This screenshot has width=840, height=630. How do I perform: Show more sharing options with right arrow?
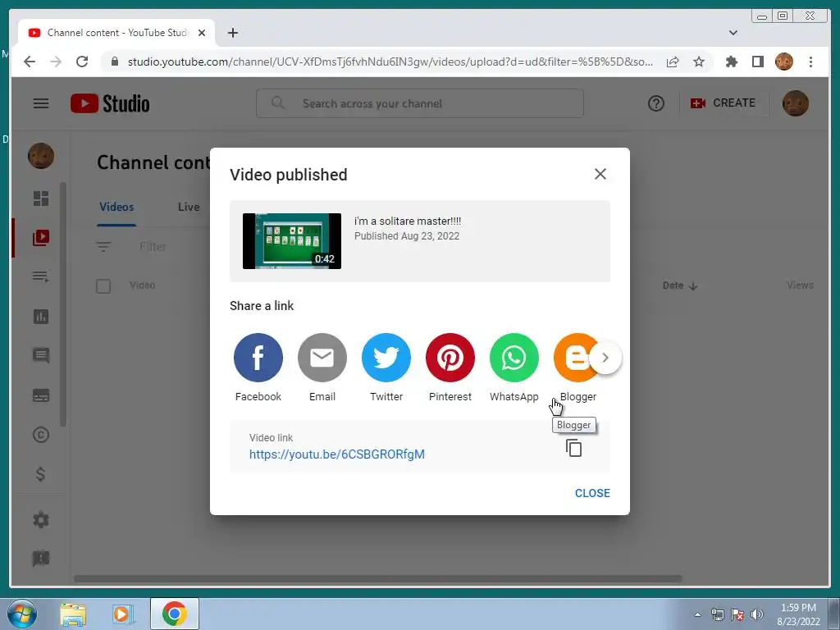click(605, 358)
